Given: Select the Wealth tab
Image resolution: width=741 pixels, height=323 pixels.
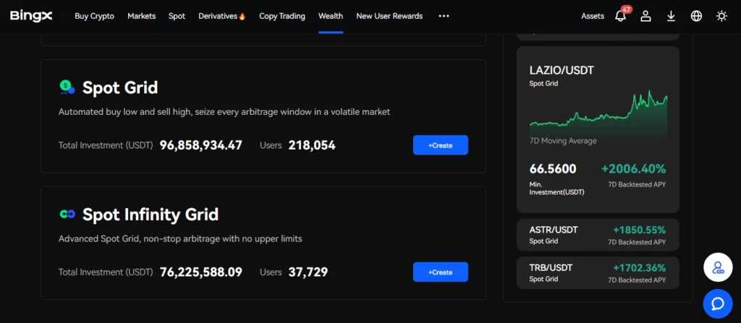Looking at the screenshot, I should [331, 16].
